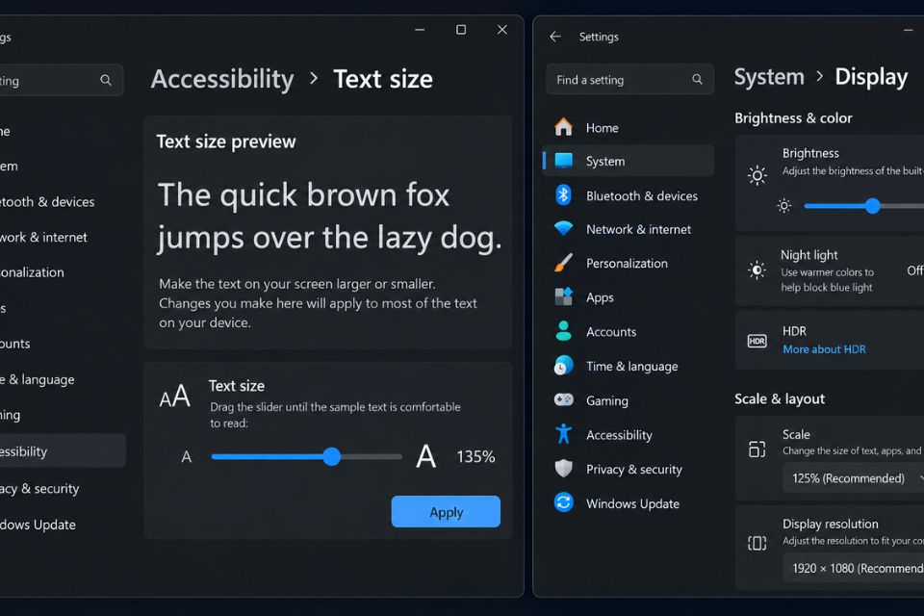Click 'Use warmer colors to help' description
Image resolution: width=924 pixels, height=616 pixels.
point(828,279)
